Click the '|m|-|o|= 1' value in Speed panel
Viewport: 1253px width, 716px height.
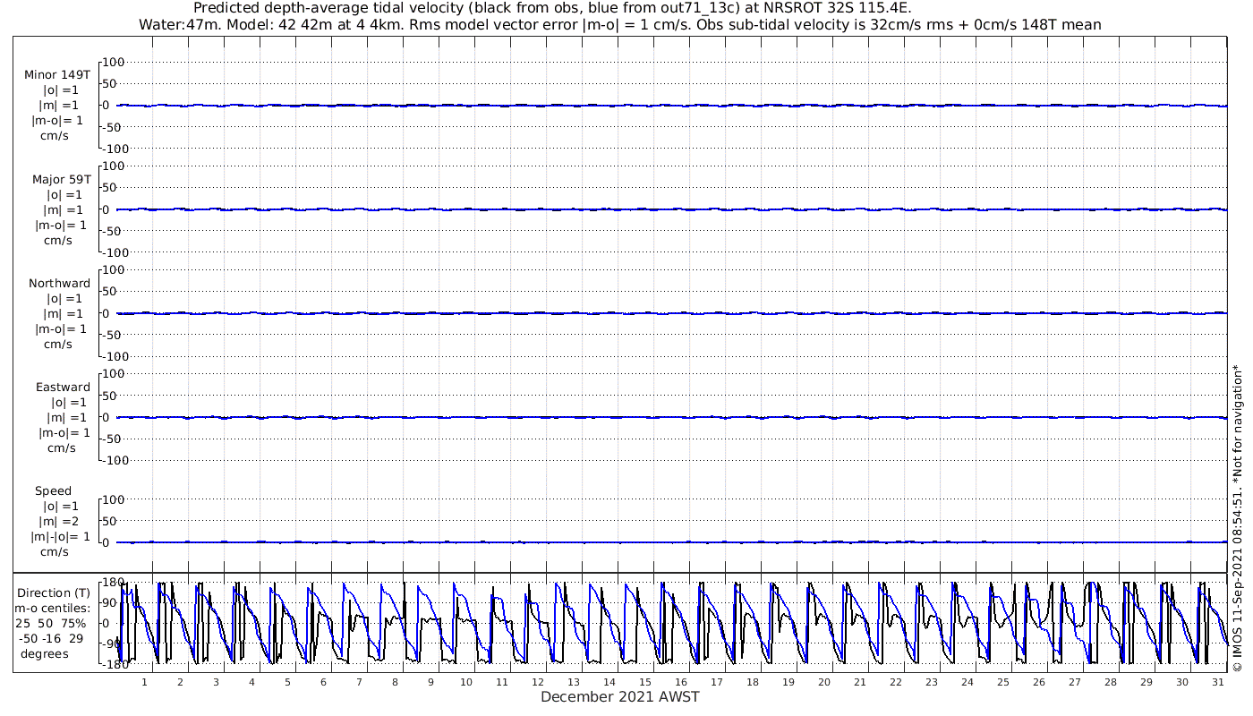tap(61, 537)
